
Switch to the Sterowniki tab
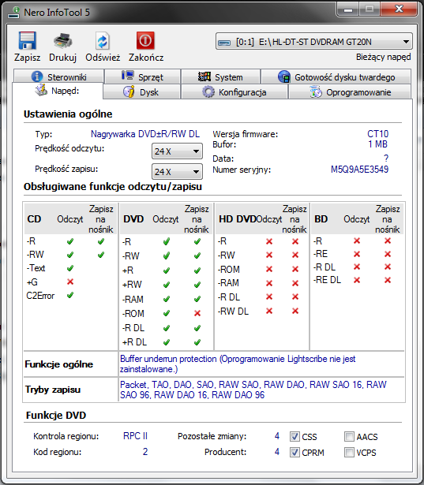click(59, 76)
